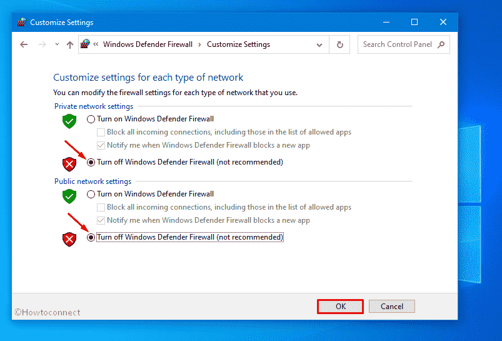Image resolution: width=502 pixels, height=341 pixels.
Task: Confirm changes with the OK button
Action: (x=340, y=307)
